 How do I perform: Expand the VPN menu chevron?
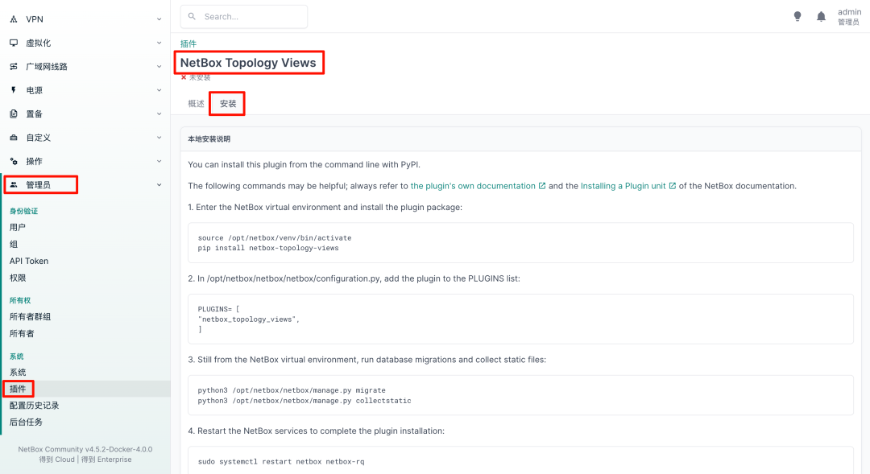(159, 19)
